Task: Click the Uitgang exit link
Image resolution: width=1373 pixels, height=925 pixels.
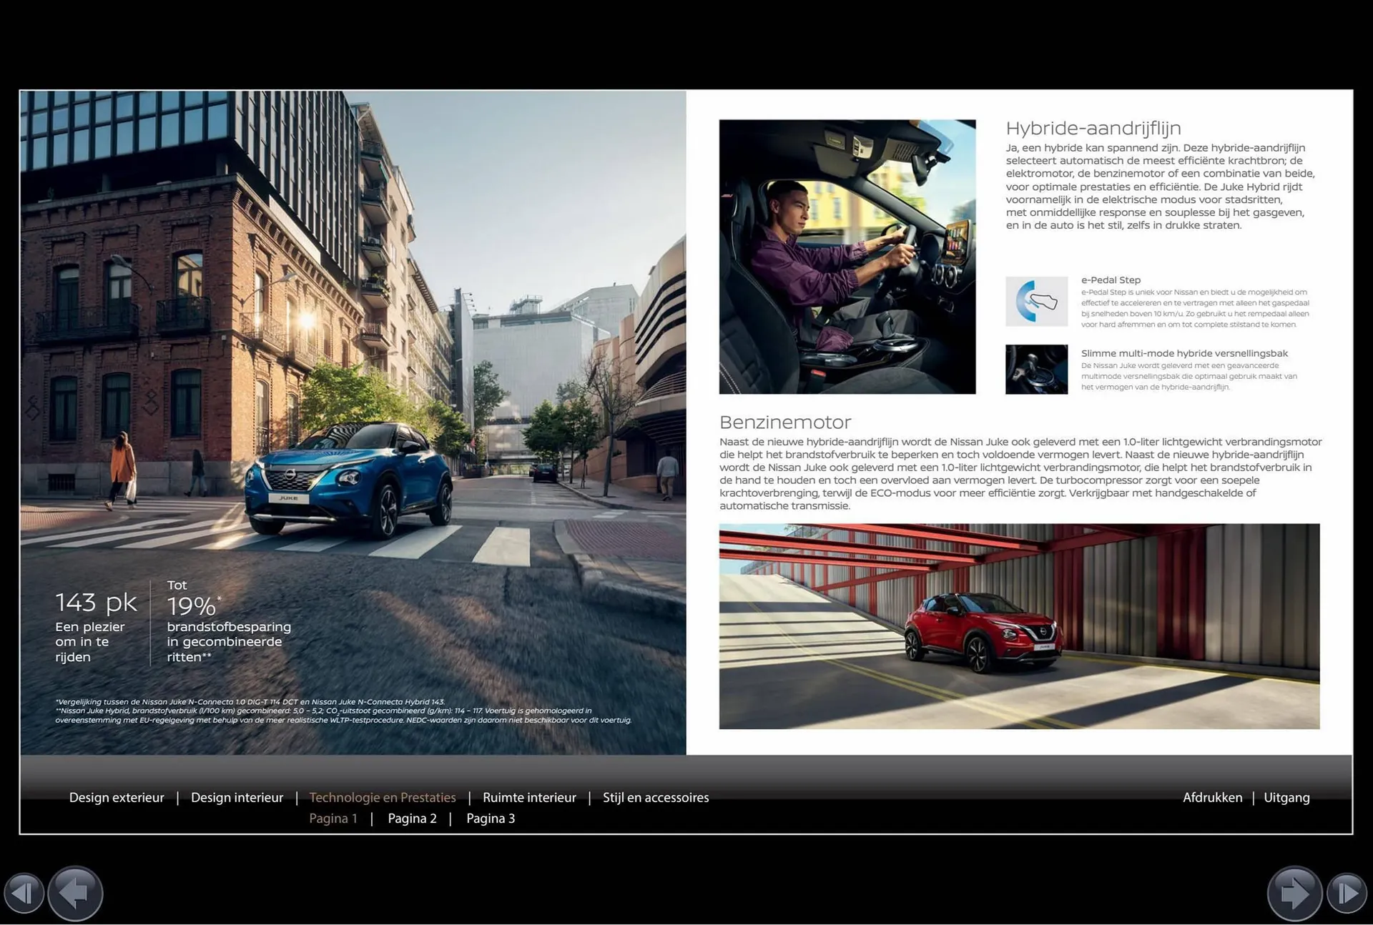Action: click(x=1286, y=798)
